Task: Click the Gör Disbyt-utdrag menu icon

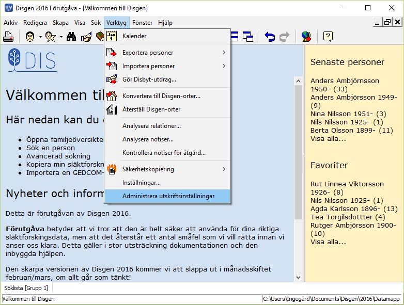Action: (x=112, y=79)
